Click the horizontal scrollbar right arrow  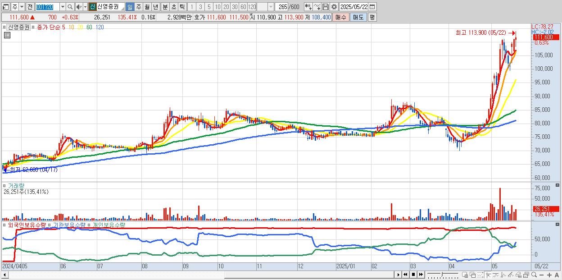pos(398,275)
